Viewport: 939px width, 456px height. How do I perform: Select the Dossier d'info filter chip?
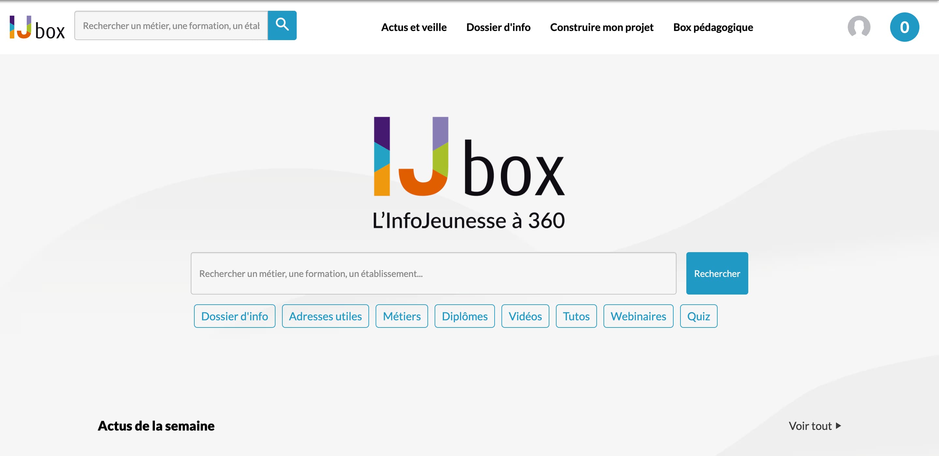[x=234, y=316]
